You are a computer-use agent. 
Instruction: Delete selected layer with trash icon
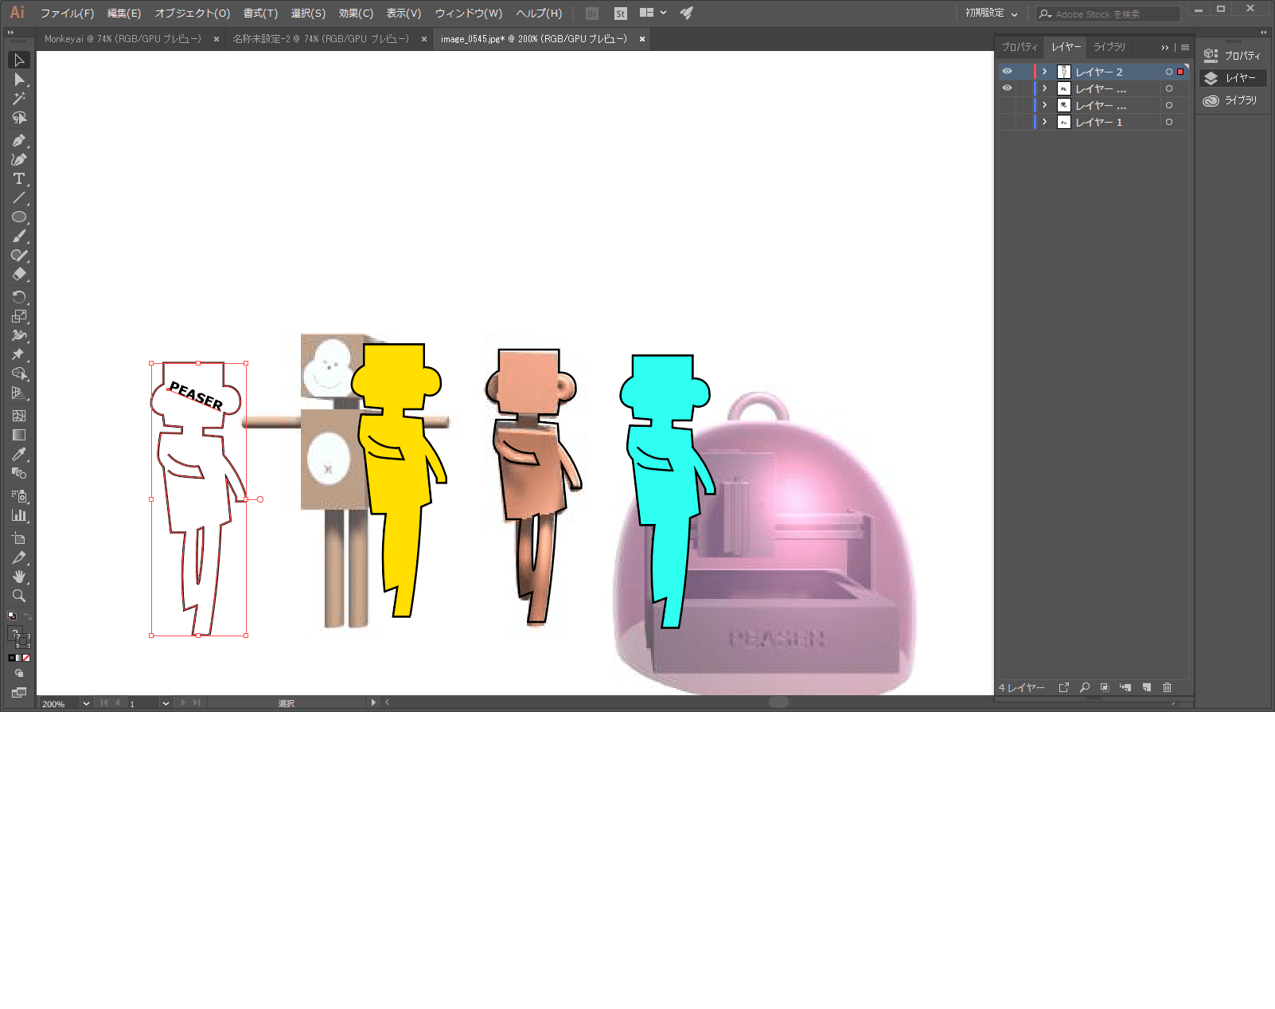(x=1167, y=687)
